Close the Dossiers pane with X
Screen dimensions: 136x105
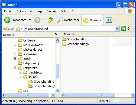56,34
